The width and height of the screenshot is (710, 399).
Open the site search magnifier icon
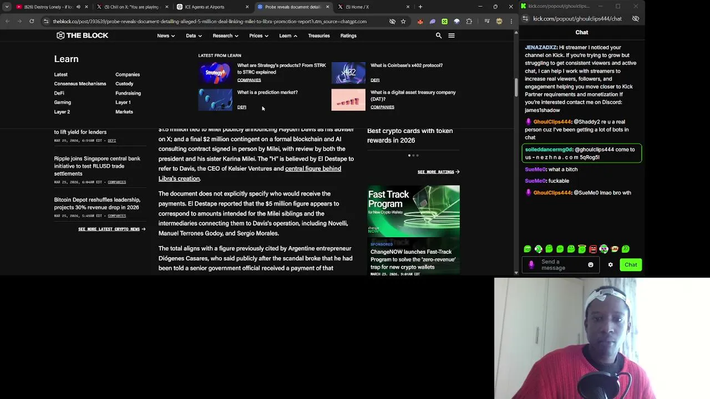(438, 35)
